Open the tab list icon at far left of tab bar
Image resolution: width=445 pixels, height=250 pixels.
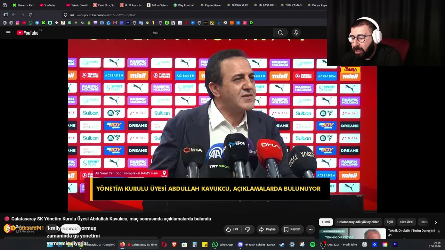[x=5, y=5]
